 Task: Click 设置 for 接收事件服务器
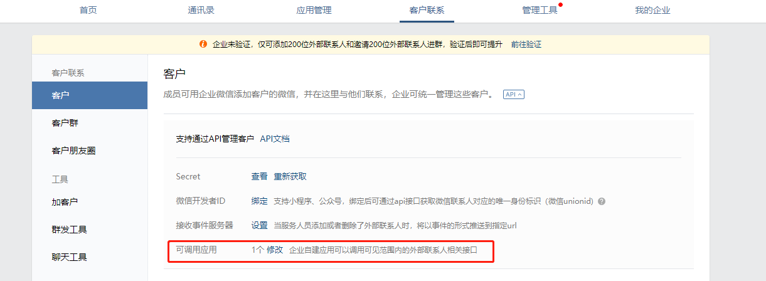pyautogui.click(x=259, y=225)
